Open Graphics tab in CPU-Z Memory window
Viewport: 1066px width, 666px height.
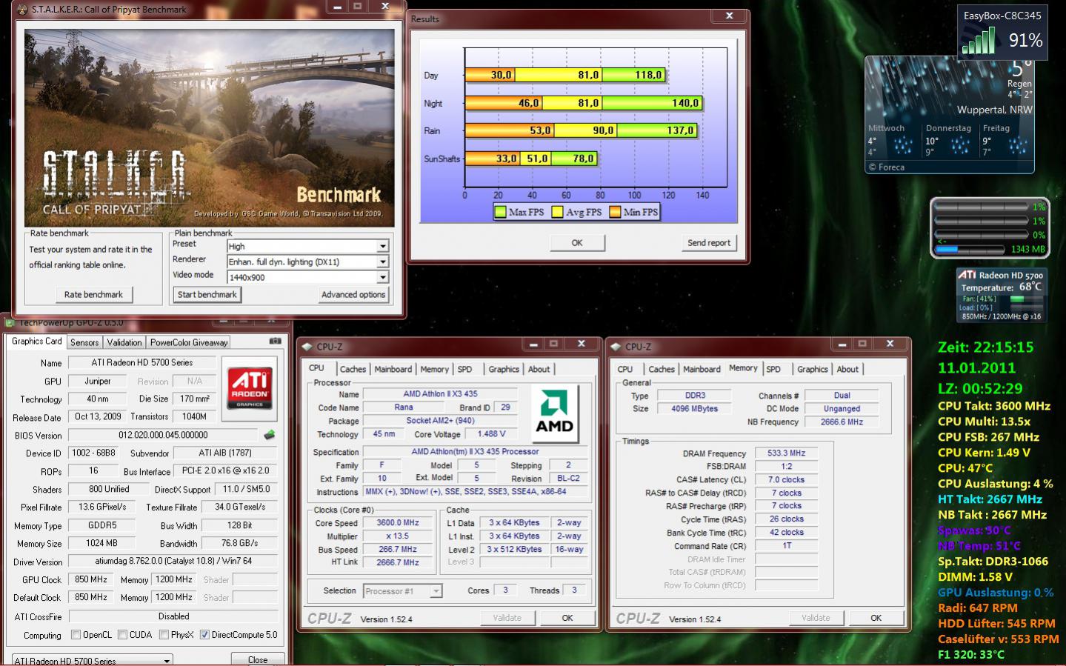click(813, 369)
